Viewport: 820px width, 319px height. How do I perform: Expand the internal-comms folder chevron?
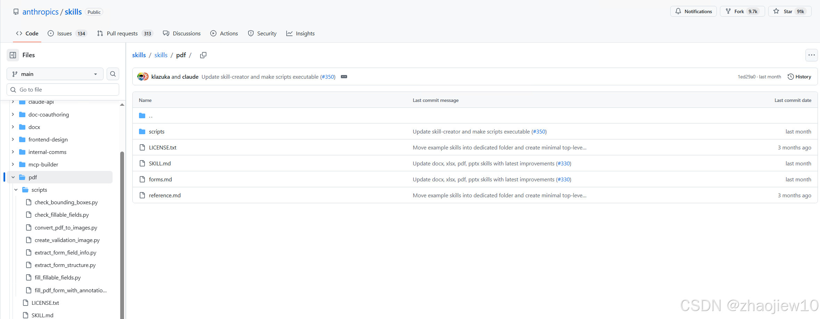coord(13,152)
